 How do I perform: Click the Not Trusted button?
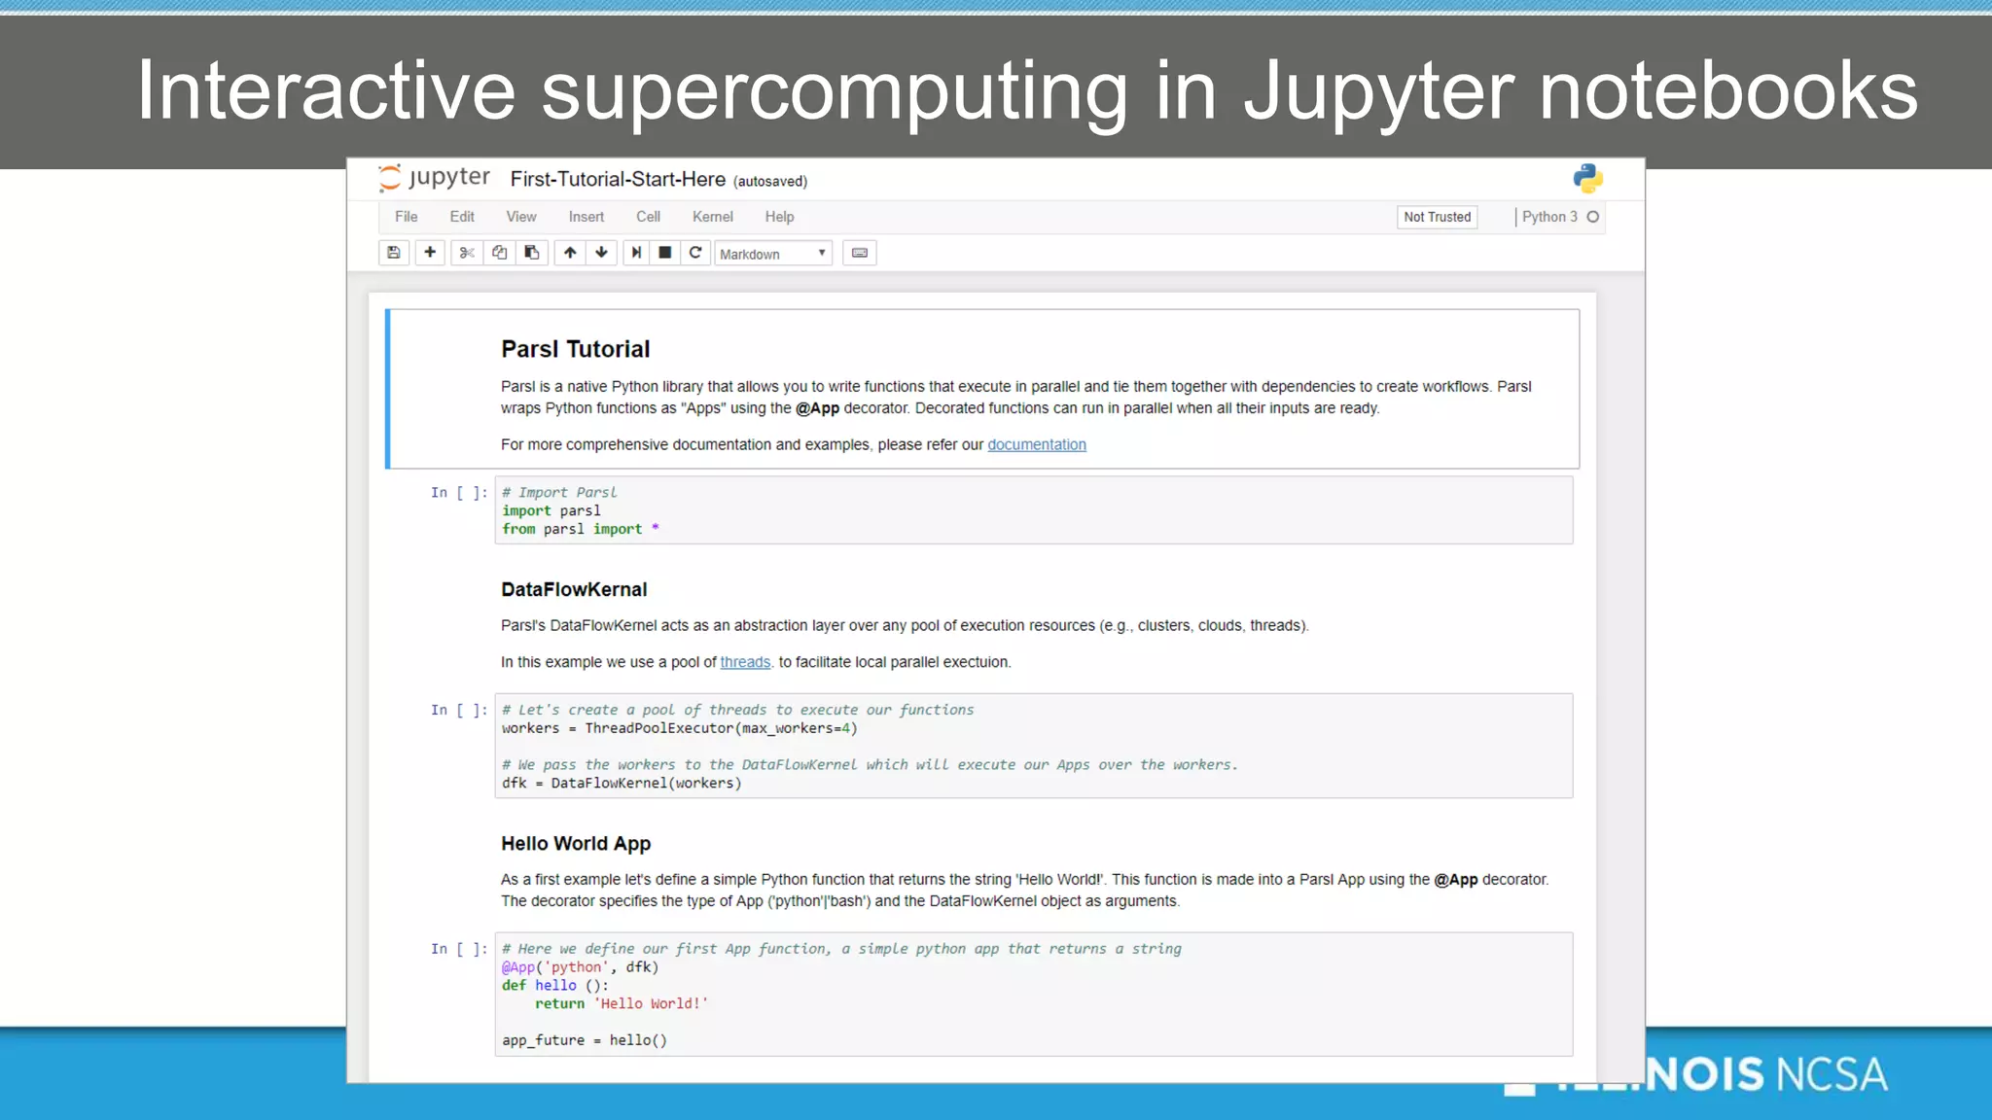click(1438, 217)
